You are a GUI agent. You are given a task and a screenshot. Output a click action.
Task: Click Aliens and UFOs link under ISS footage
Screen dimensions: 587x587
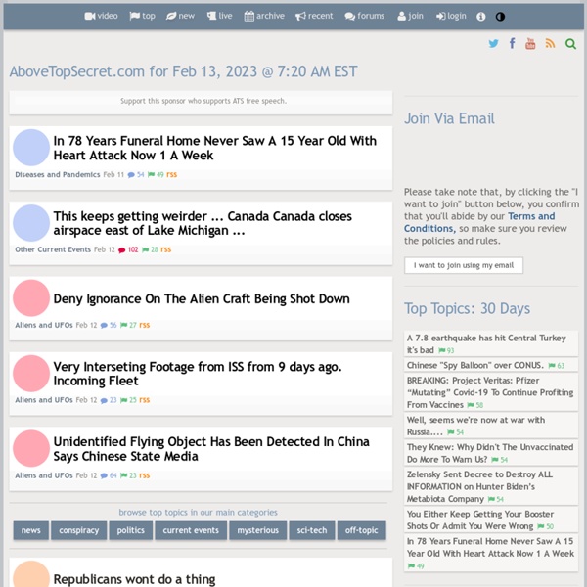(44, 400)
